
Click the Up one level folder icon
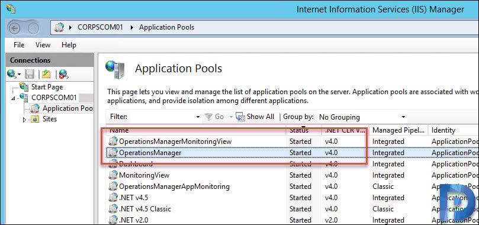click(46, 74)
